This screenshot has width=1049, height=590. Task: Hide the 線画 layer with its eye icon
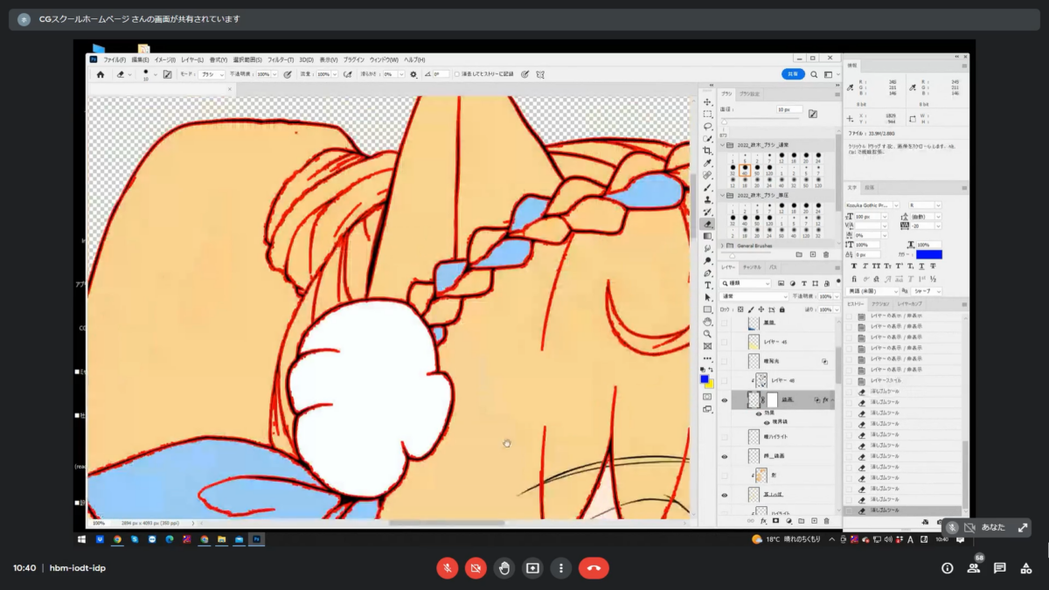pos(724,400)
